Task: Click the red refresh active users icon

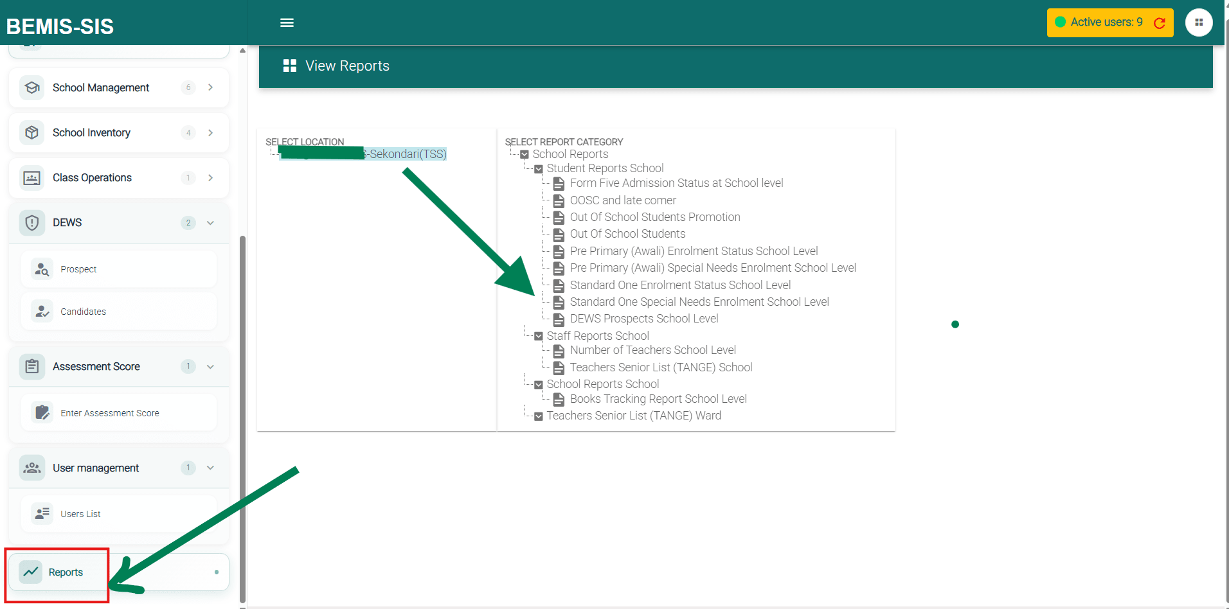Action: [x=1160, y=23]
